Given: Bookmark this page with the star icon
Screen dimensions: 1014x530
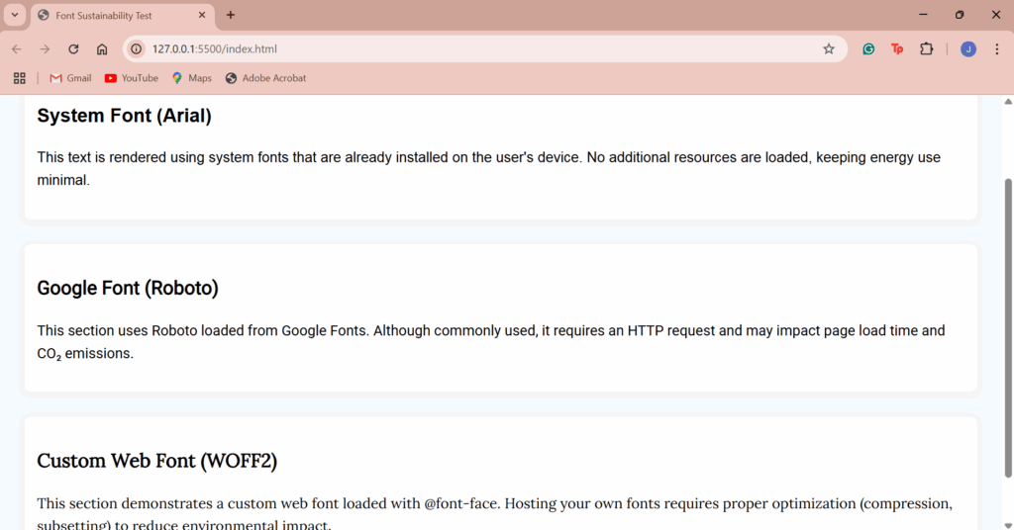Looking at the screenshot, I should point(829,49).
